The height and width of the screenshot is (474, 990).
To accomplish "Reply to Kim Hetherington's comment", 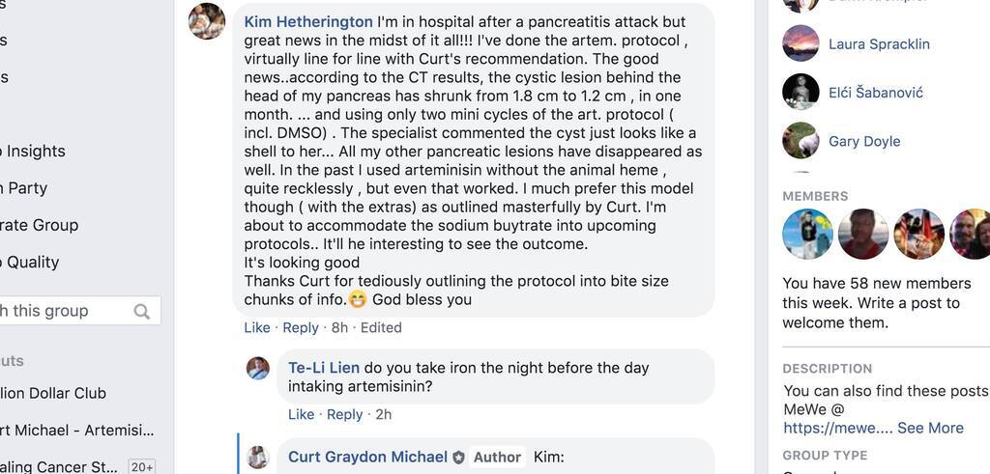I will [301, 327].
